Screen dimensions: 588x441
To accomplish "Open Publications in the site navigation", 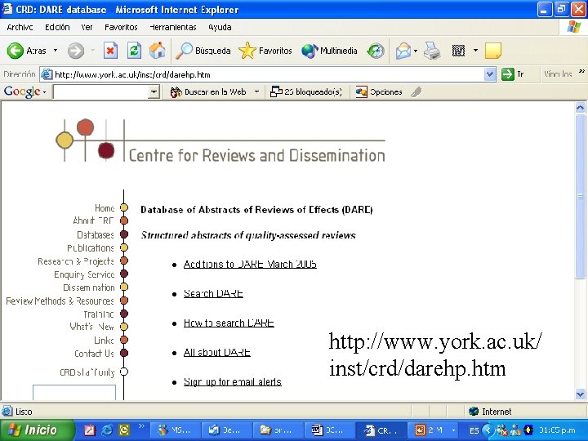I will pyautogui.click(x=91, y=248).
